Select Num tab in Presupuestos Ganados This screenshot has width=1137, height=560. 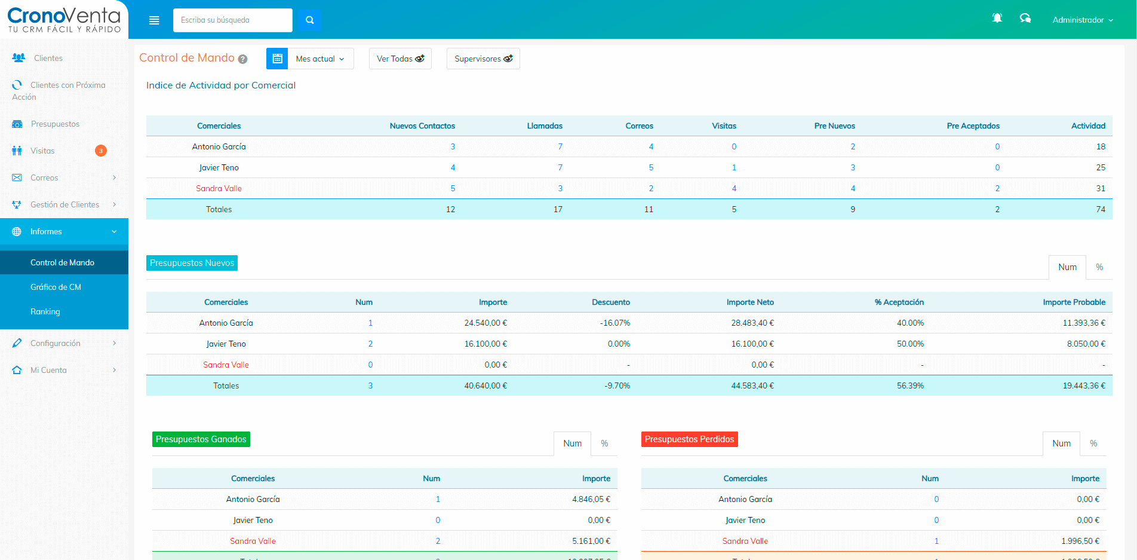coord(572,443)
